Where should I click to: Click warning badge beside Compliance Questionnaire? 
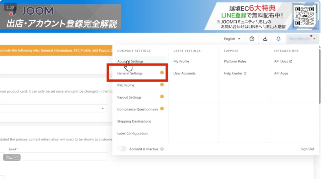(162, 109)
